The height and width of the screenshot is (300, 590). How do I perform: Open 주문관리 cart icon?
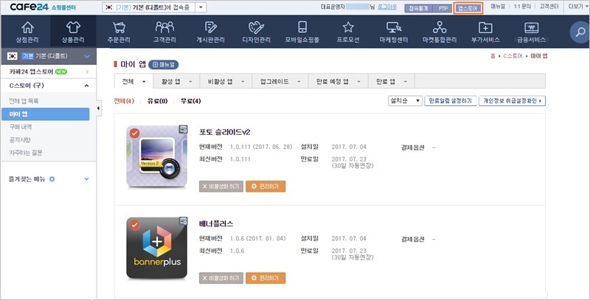(x=119, y=27)
